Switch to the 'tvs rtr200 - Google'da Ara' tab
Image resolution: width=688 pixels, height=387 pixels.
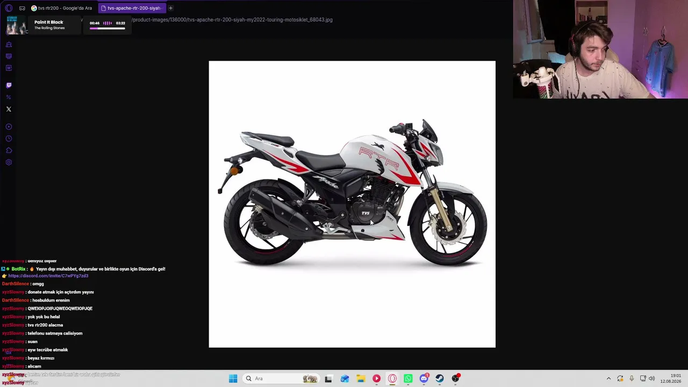point(62,8)
